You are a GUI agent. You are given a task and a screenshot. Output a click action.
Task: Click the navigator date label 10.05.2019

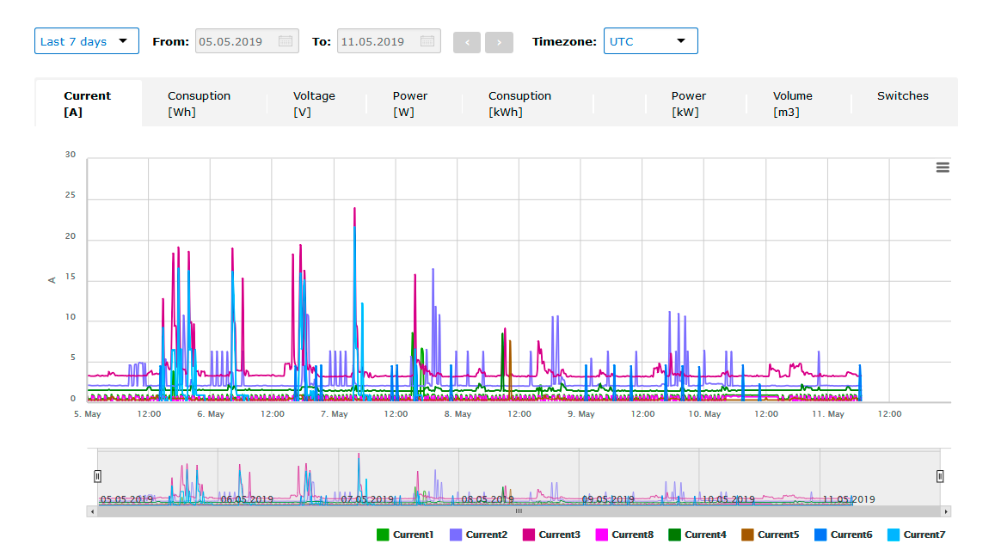728,499
